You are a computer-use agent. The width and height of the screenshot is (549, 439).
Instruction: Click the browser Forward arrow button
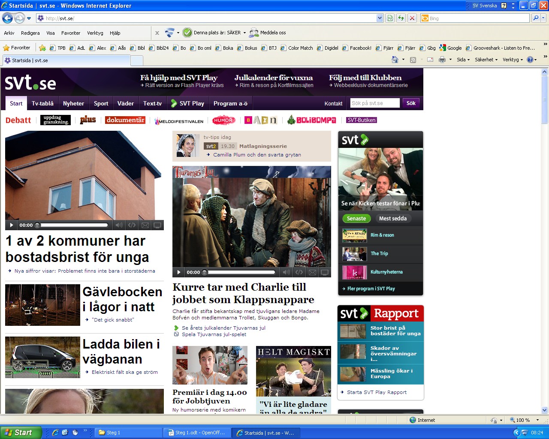click(19, 18)
